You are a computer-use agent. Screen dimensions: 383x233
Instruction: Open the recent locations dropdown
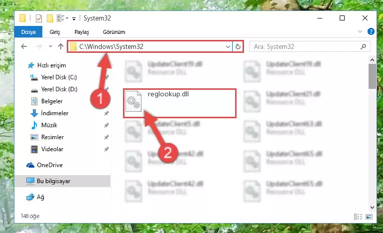[x=51, y=46]
